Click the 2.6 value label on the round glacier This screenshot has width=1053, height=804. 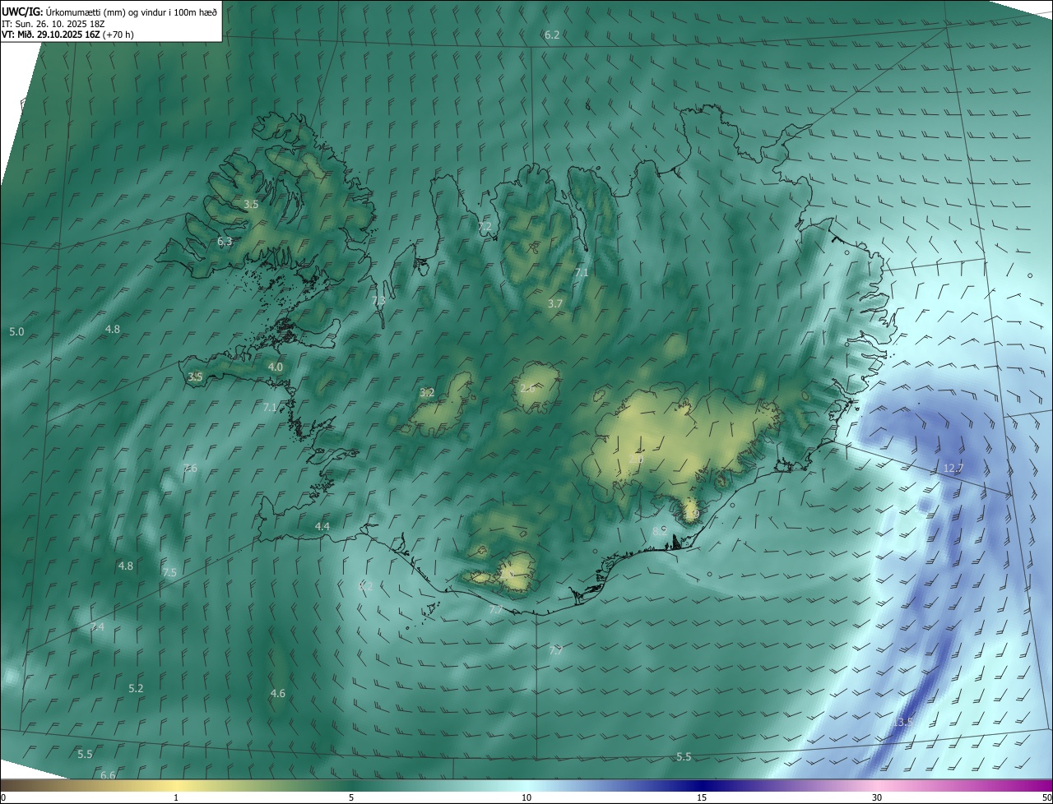(x=527, y=388)
